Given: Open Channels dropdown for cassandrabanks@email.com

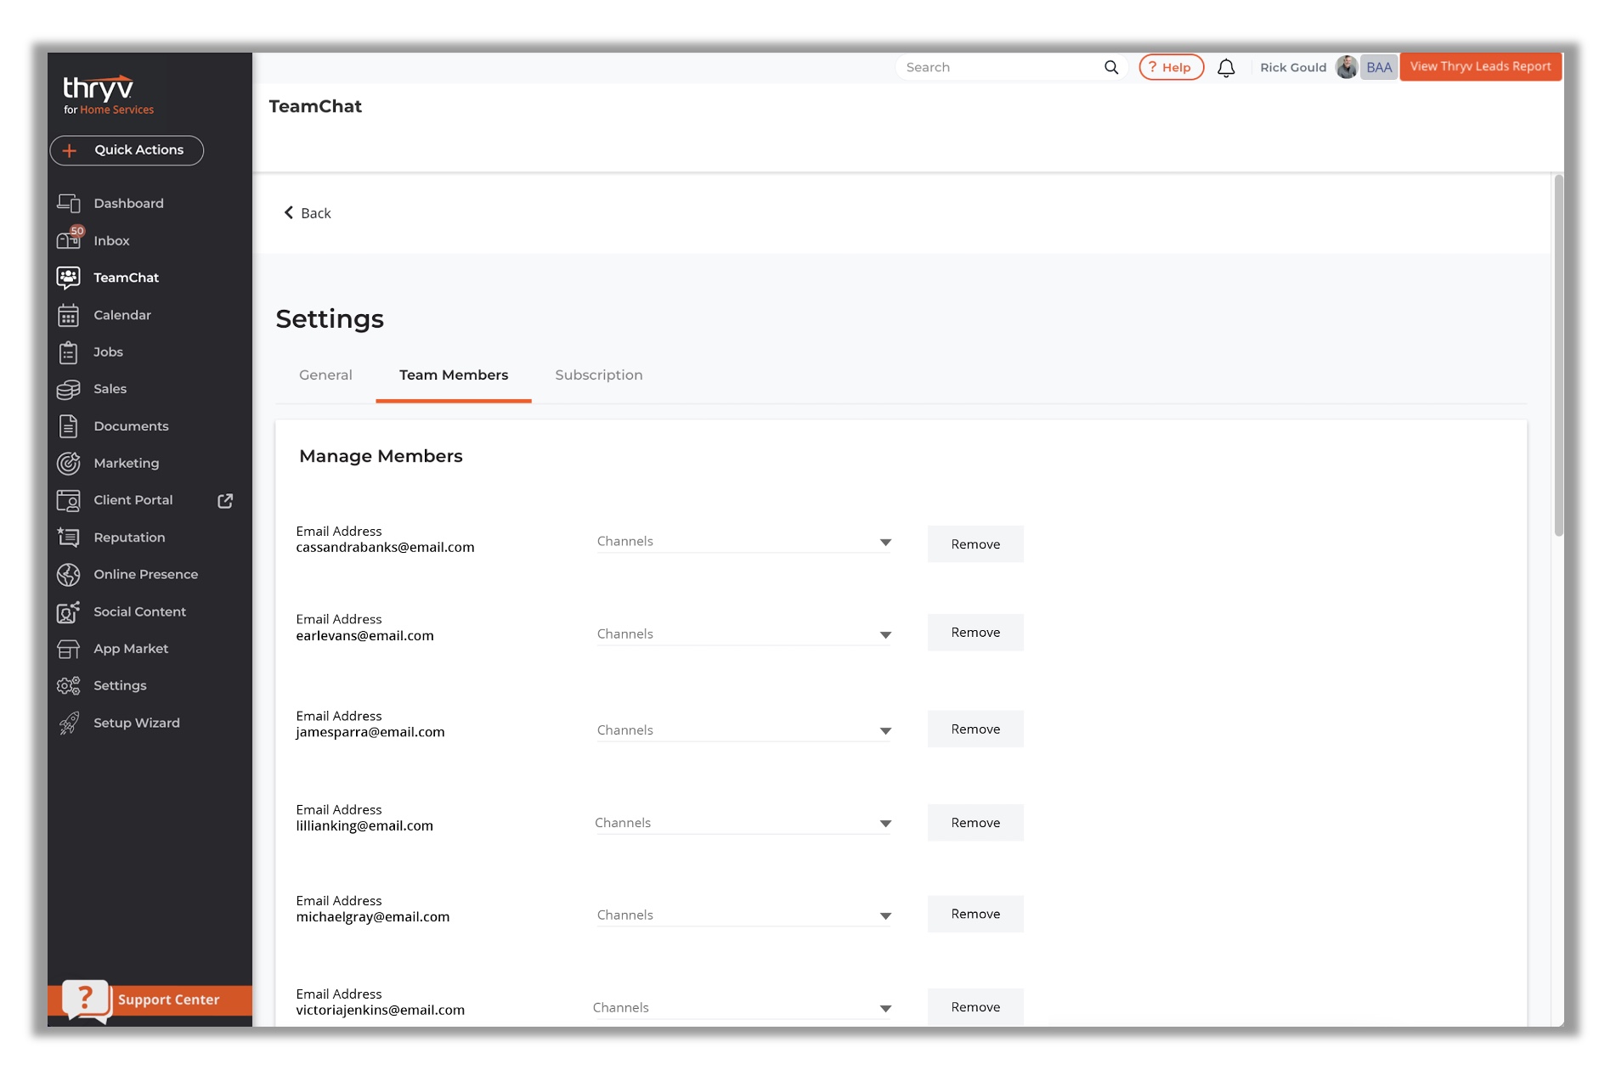Looking at the screenshot, I should (743, 542).
